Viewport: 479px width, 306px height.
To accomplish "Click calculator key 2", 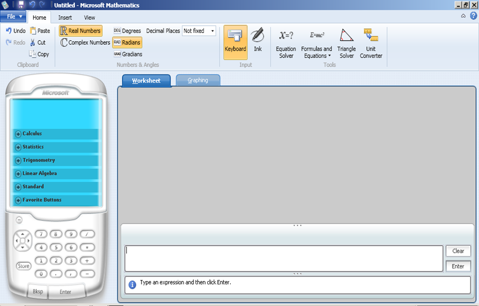I will click(56, 261).
